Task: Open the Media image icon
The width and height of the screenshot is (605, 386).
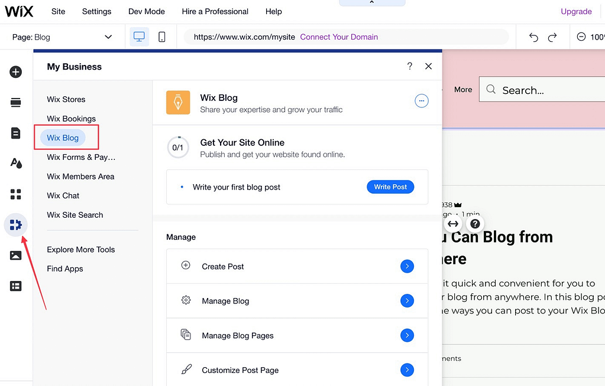Action: coord(16,255)
